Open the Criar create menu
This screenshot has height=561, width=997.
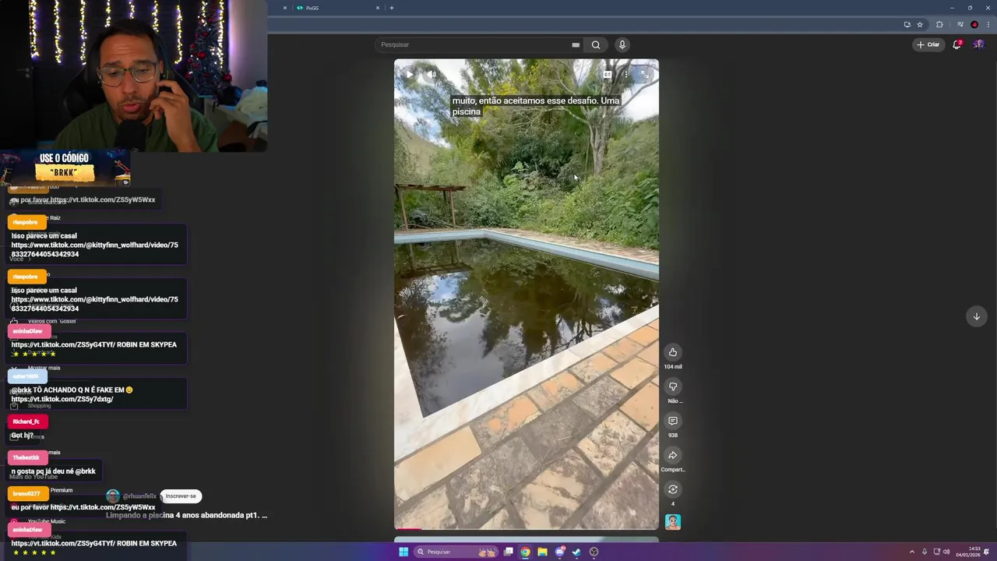(928, 44)
